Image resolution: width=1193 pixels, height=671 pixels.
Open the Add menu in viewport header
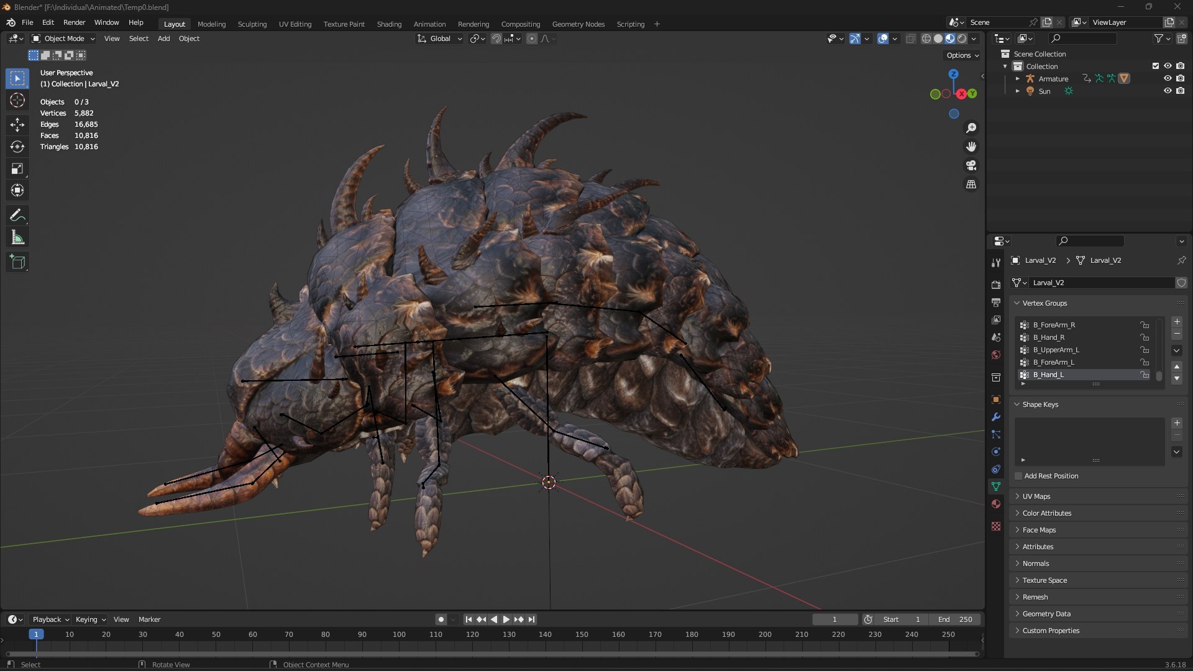163,39
